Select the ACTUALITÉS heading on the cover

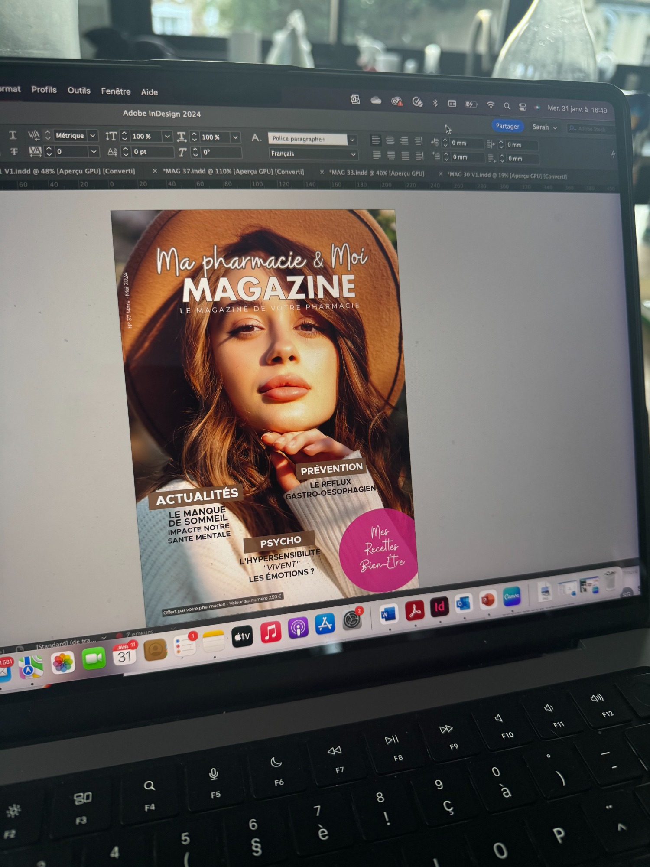point(197,497)
